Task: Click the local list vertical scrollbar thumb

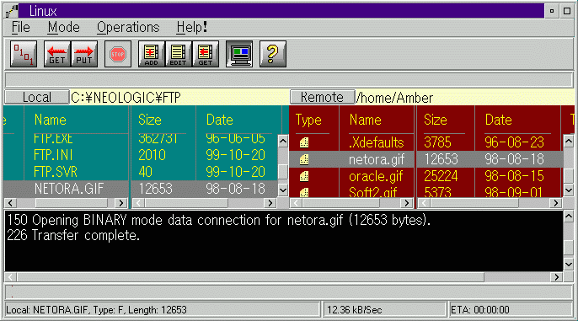Action: point(283,171)
